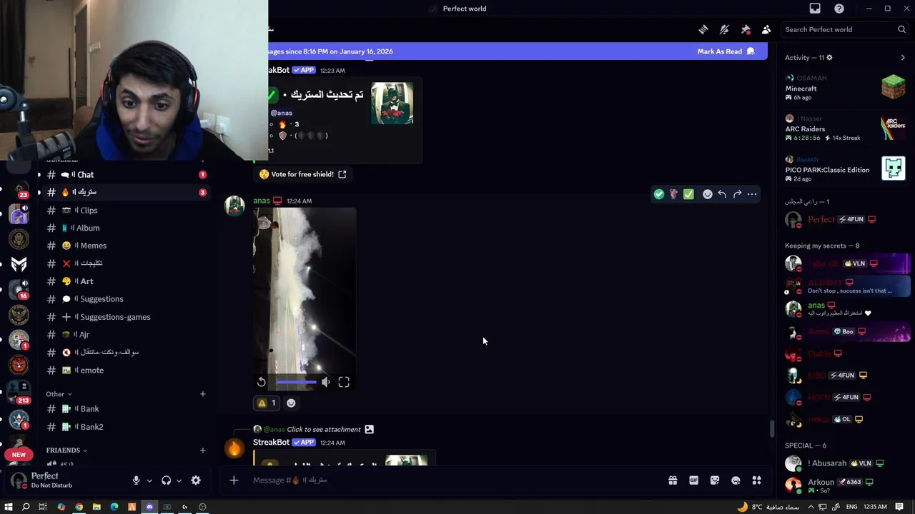Open the GIF picker
This screenshot has height=514, width=915.
[x=693, y=480]
